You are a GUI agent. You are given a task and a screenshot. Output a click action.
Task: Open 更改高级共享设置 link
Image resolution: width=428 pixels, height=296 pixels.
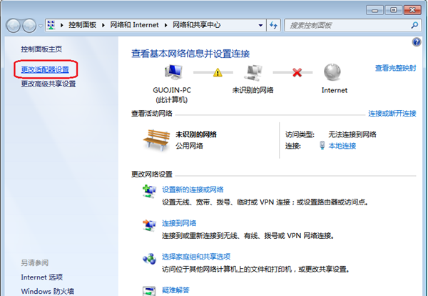(x=49, y=84)
